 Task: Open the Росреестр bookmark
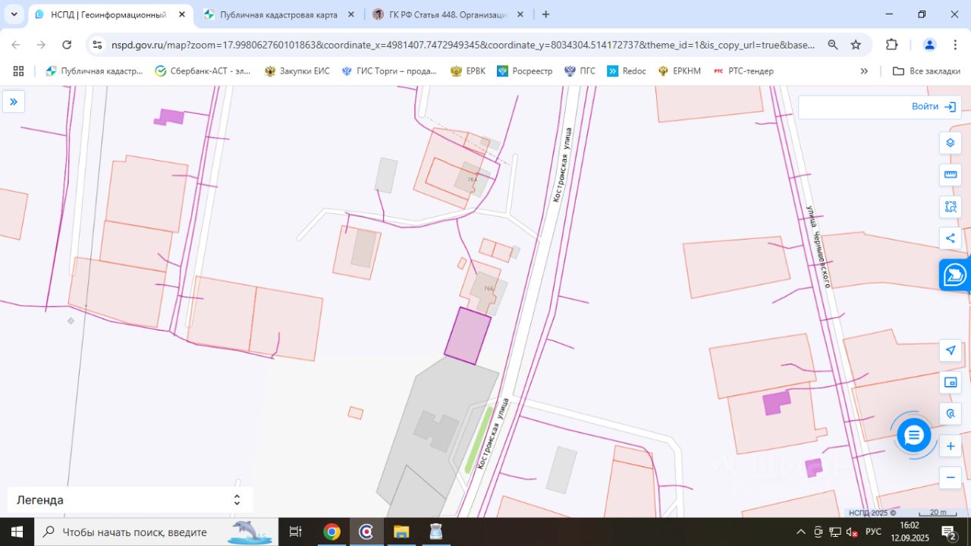[x=525, y=71]
